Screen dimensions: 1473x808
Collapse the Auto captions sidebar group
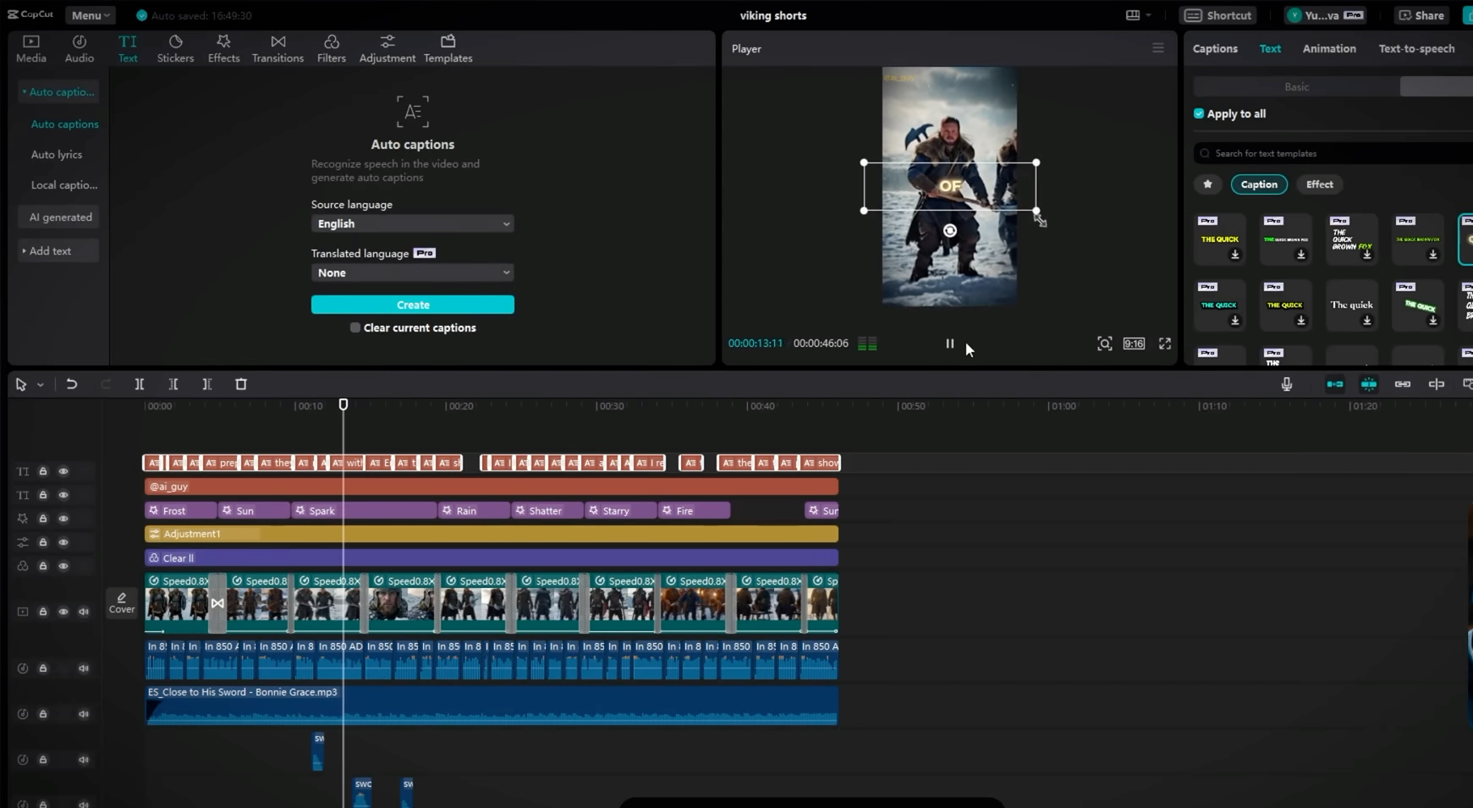point(58,91)
